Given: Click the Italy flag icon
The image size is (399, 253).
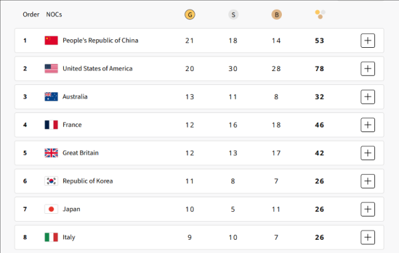Looking at the screenshot, I should pyautogui.click(x=51, y=237).
